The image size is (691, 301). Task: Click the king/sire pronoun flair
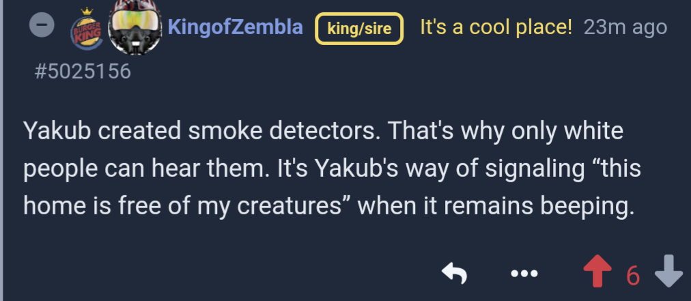coord(359,29)
